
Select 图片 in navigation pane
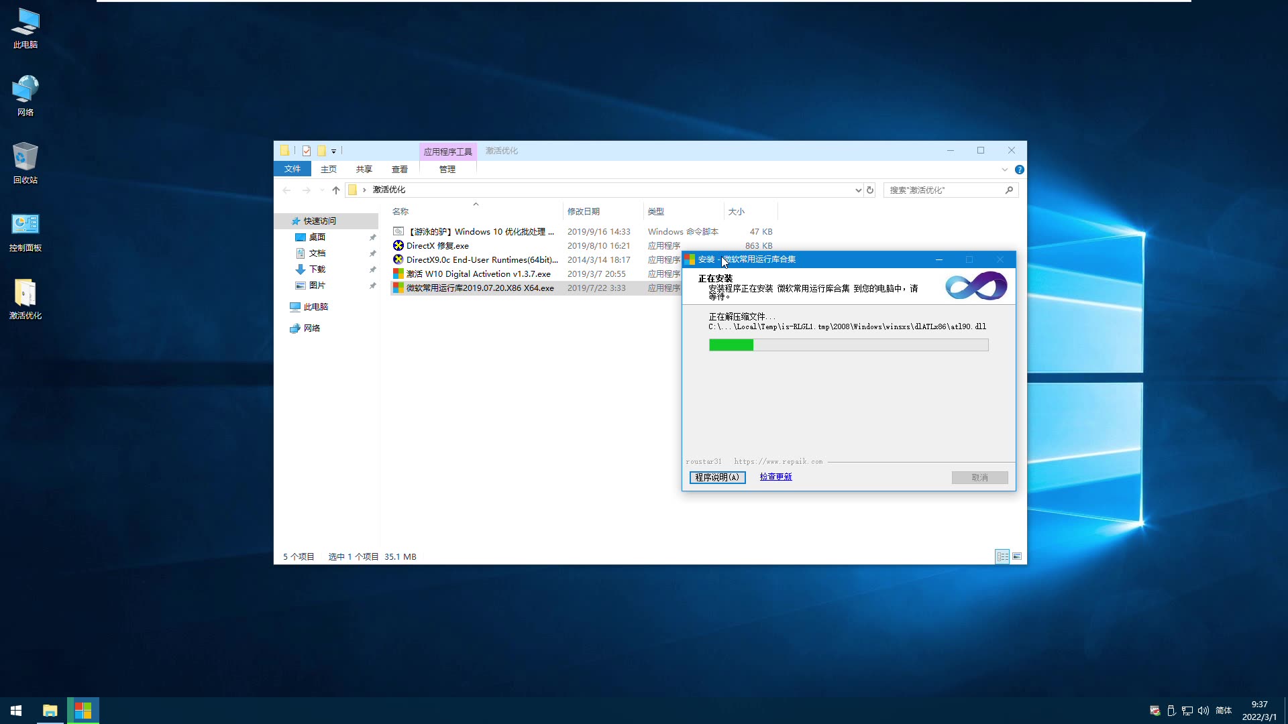click(327, 286)
